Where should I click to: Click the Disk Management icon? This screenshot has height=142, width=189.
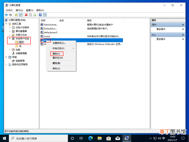click(13, 61)
